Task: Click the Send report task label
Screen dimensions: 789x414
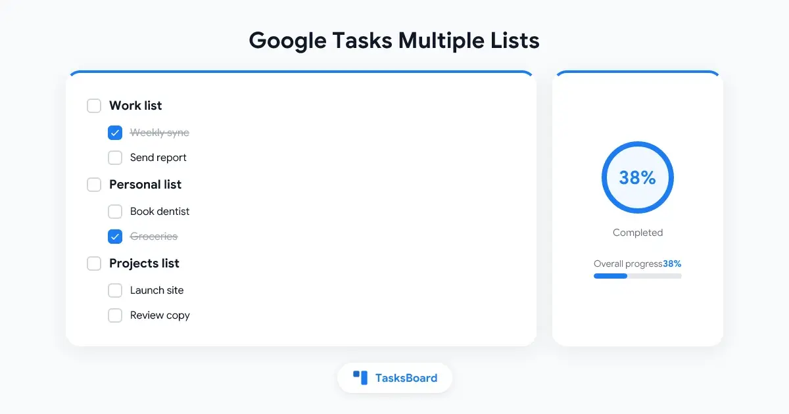Action: [158, 158]
